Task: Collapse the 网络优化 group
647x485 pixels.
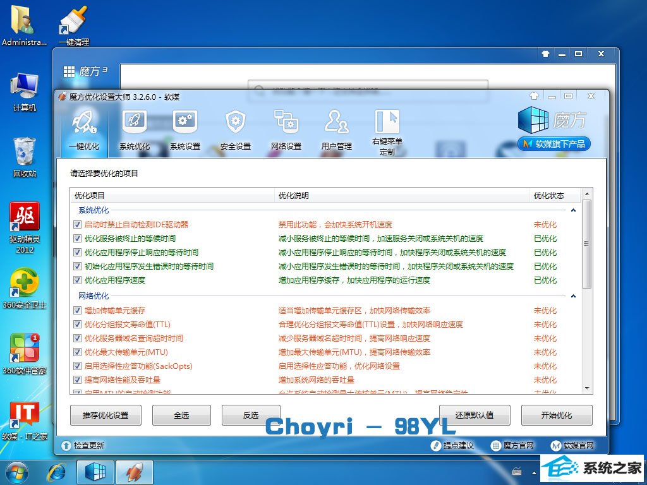Action: point(573,296)
